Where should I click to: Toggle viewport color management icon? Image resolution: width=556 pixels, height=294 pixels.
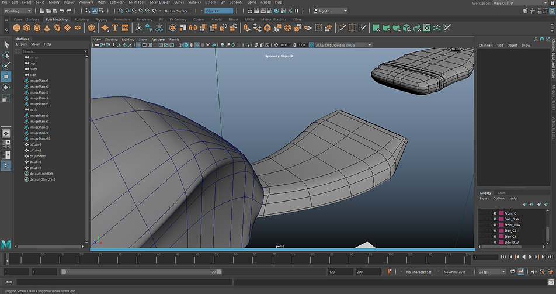[x=312, y=45]
